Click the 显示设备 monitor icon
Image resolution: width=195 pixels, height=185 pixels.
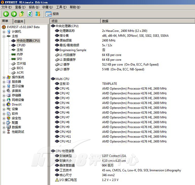[x=9, y=86]
